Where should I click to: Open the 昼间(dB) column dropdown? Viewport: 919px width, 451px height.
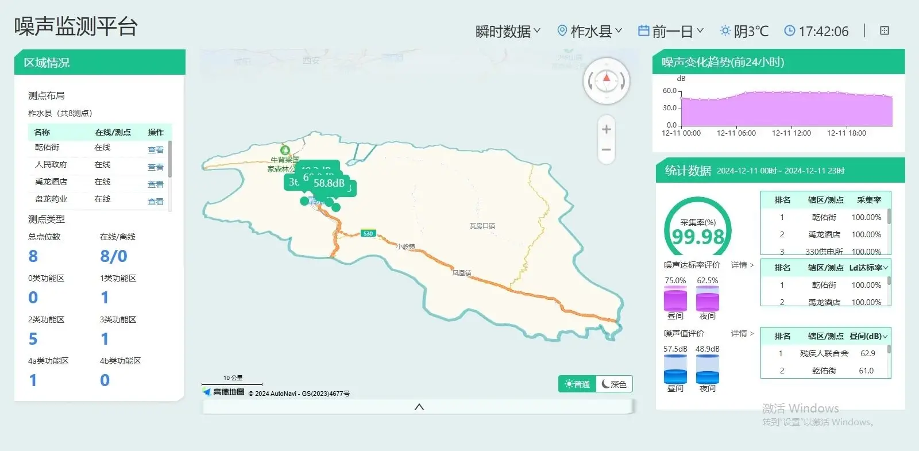(869, 336)
